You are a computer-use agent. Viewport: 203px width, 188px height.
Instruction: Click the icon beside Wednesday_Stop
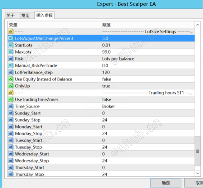(x=11, y=161)
